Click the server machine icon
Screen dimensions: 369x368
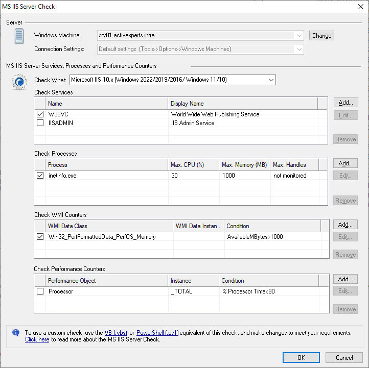tap(19, 36)
